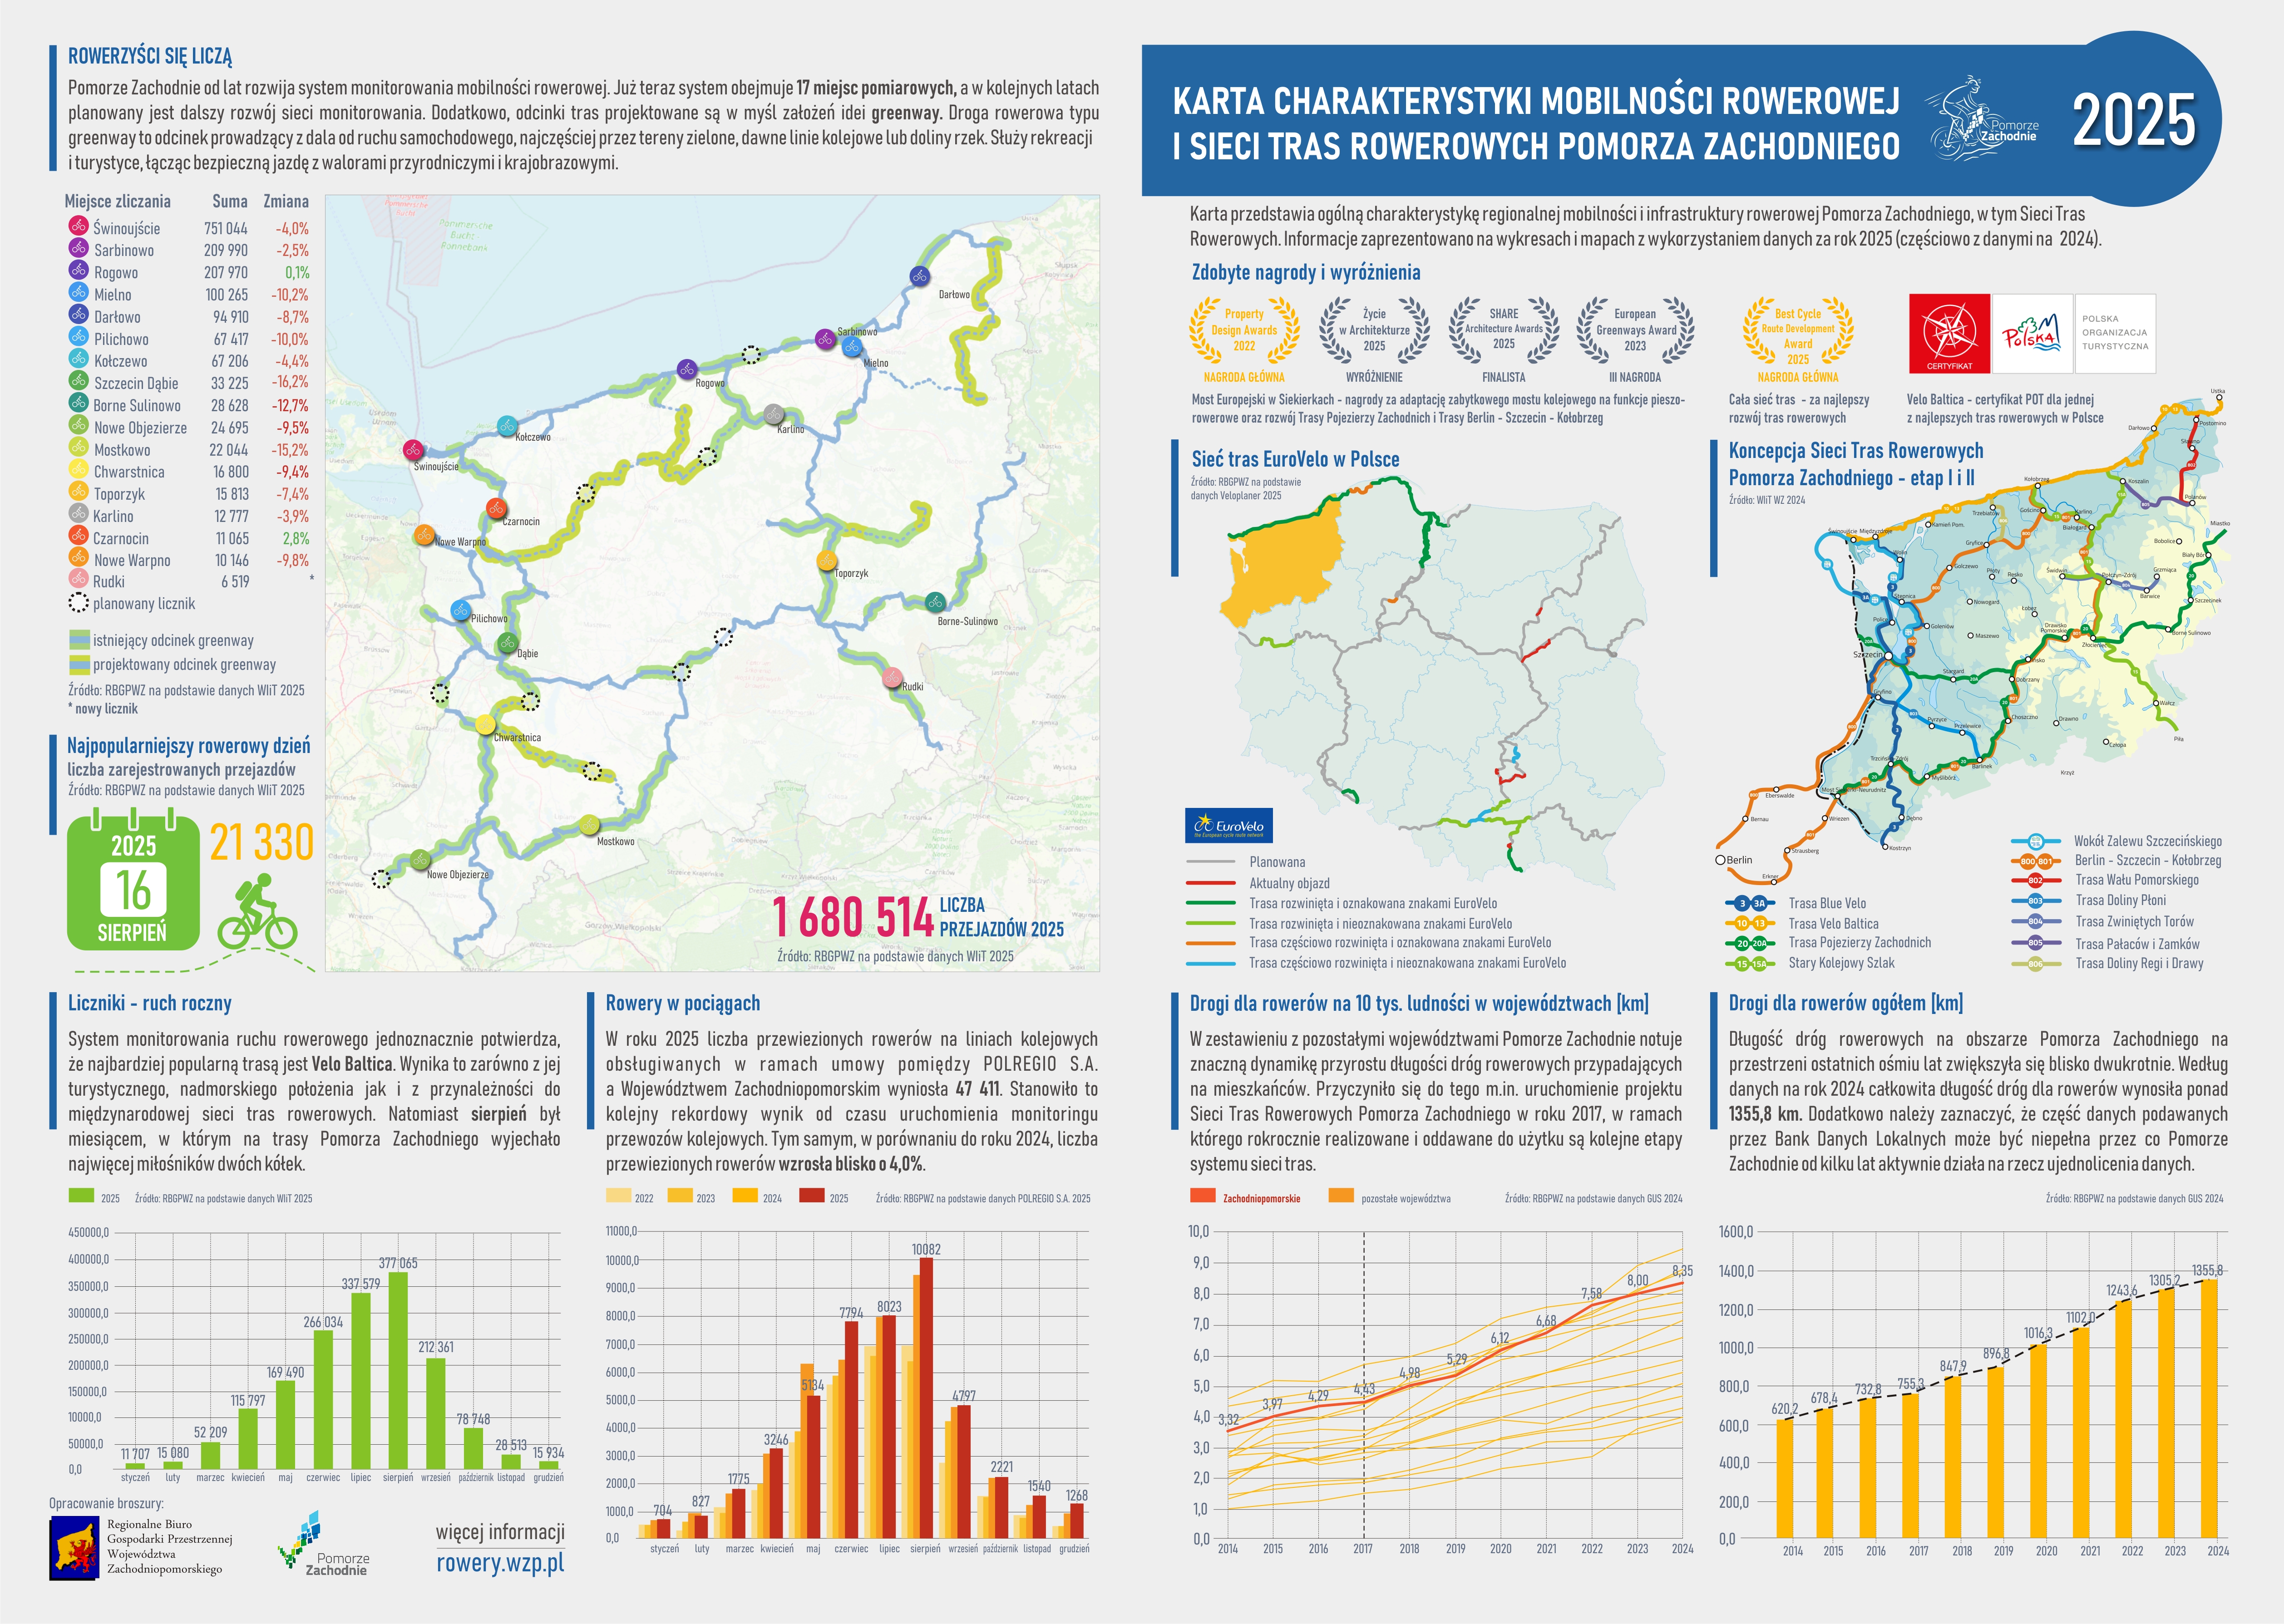Select the Darłowo counter marker on the map

(x=919, y=275)
